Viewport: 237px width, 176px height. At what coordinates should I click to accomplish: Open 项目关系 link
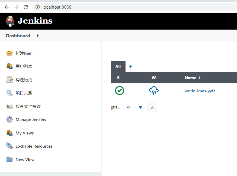point(24,93)
